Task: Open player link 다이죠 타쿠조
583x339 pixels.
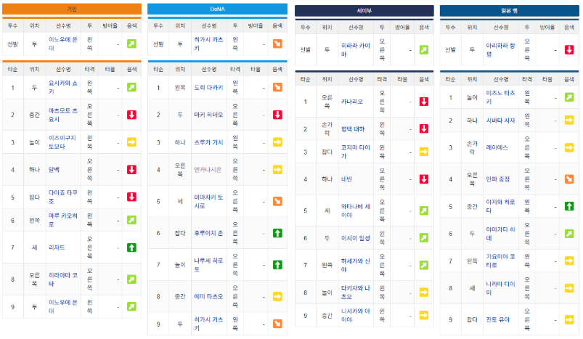Action: 63,197
